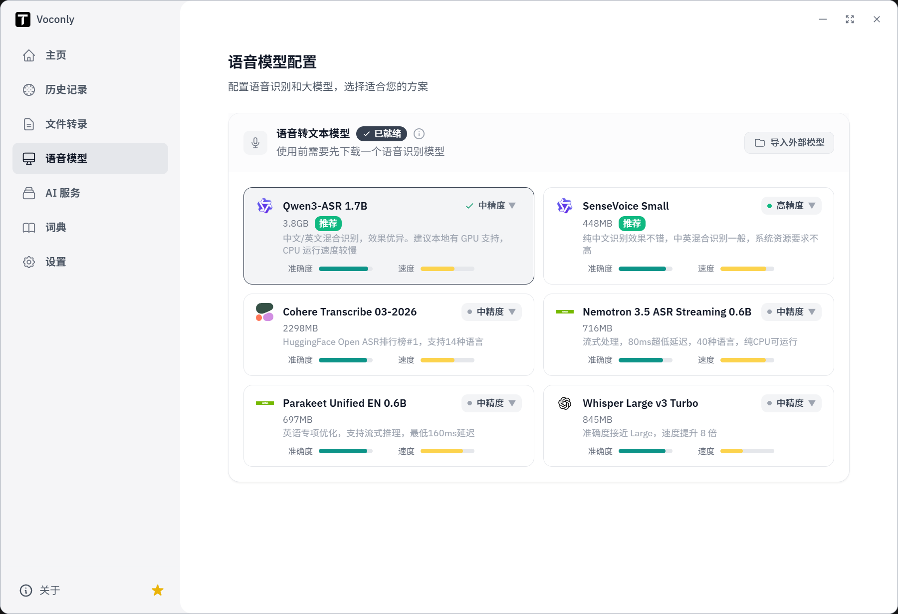Open 设置 from the sidebar
This screenshot has width=898, height=614.
pyautogui.click(x=90, y=262)
